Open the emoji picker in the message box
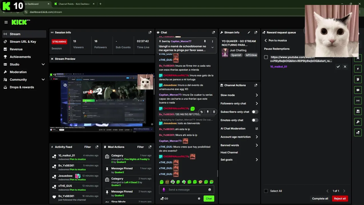This screenshot has width=364, height=205. click(x=210, y=190)
